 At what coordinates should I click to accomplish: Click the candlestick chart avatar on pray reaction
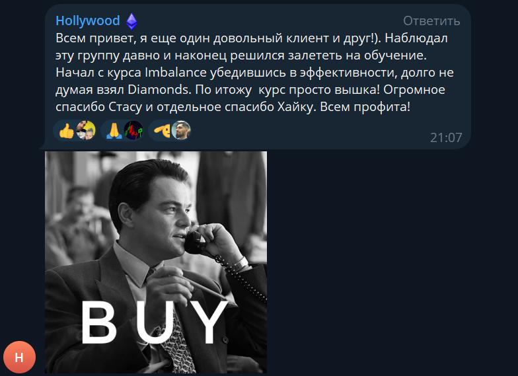pyautogui.click(x=133, y=131)
